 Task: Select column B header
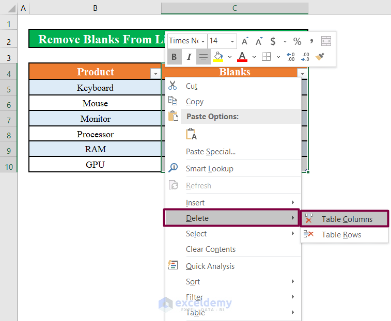tap(95, 8)
